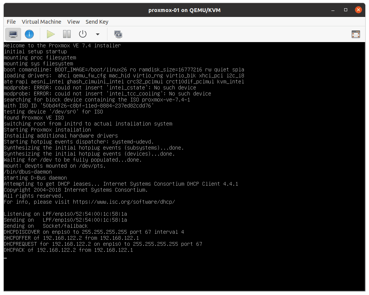
Task: Switch to fullscreen view icon
Action: pos(355,34)
